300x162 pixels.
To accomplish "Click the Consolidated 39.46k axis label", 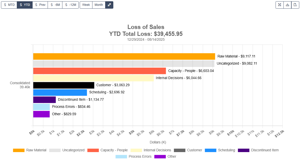I will point(20,85).
